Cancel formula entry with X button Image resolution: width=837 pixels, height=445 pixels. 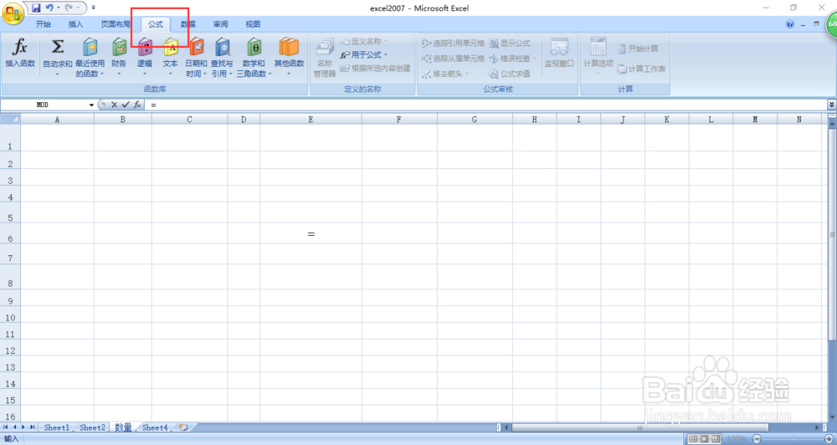click(114, 105)
